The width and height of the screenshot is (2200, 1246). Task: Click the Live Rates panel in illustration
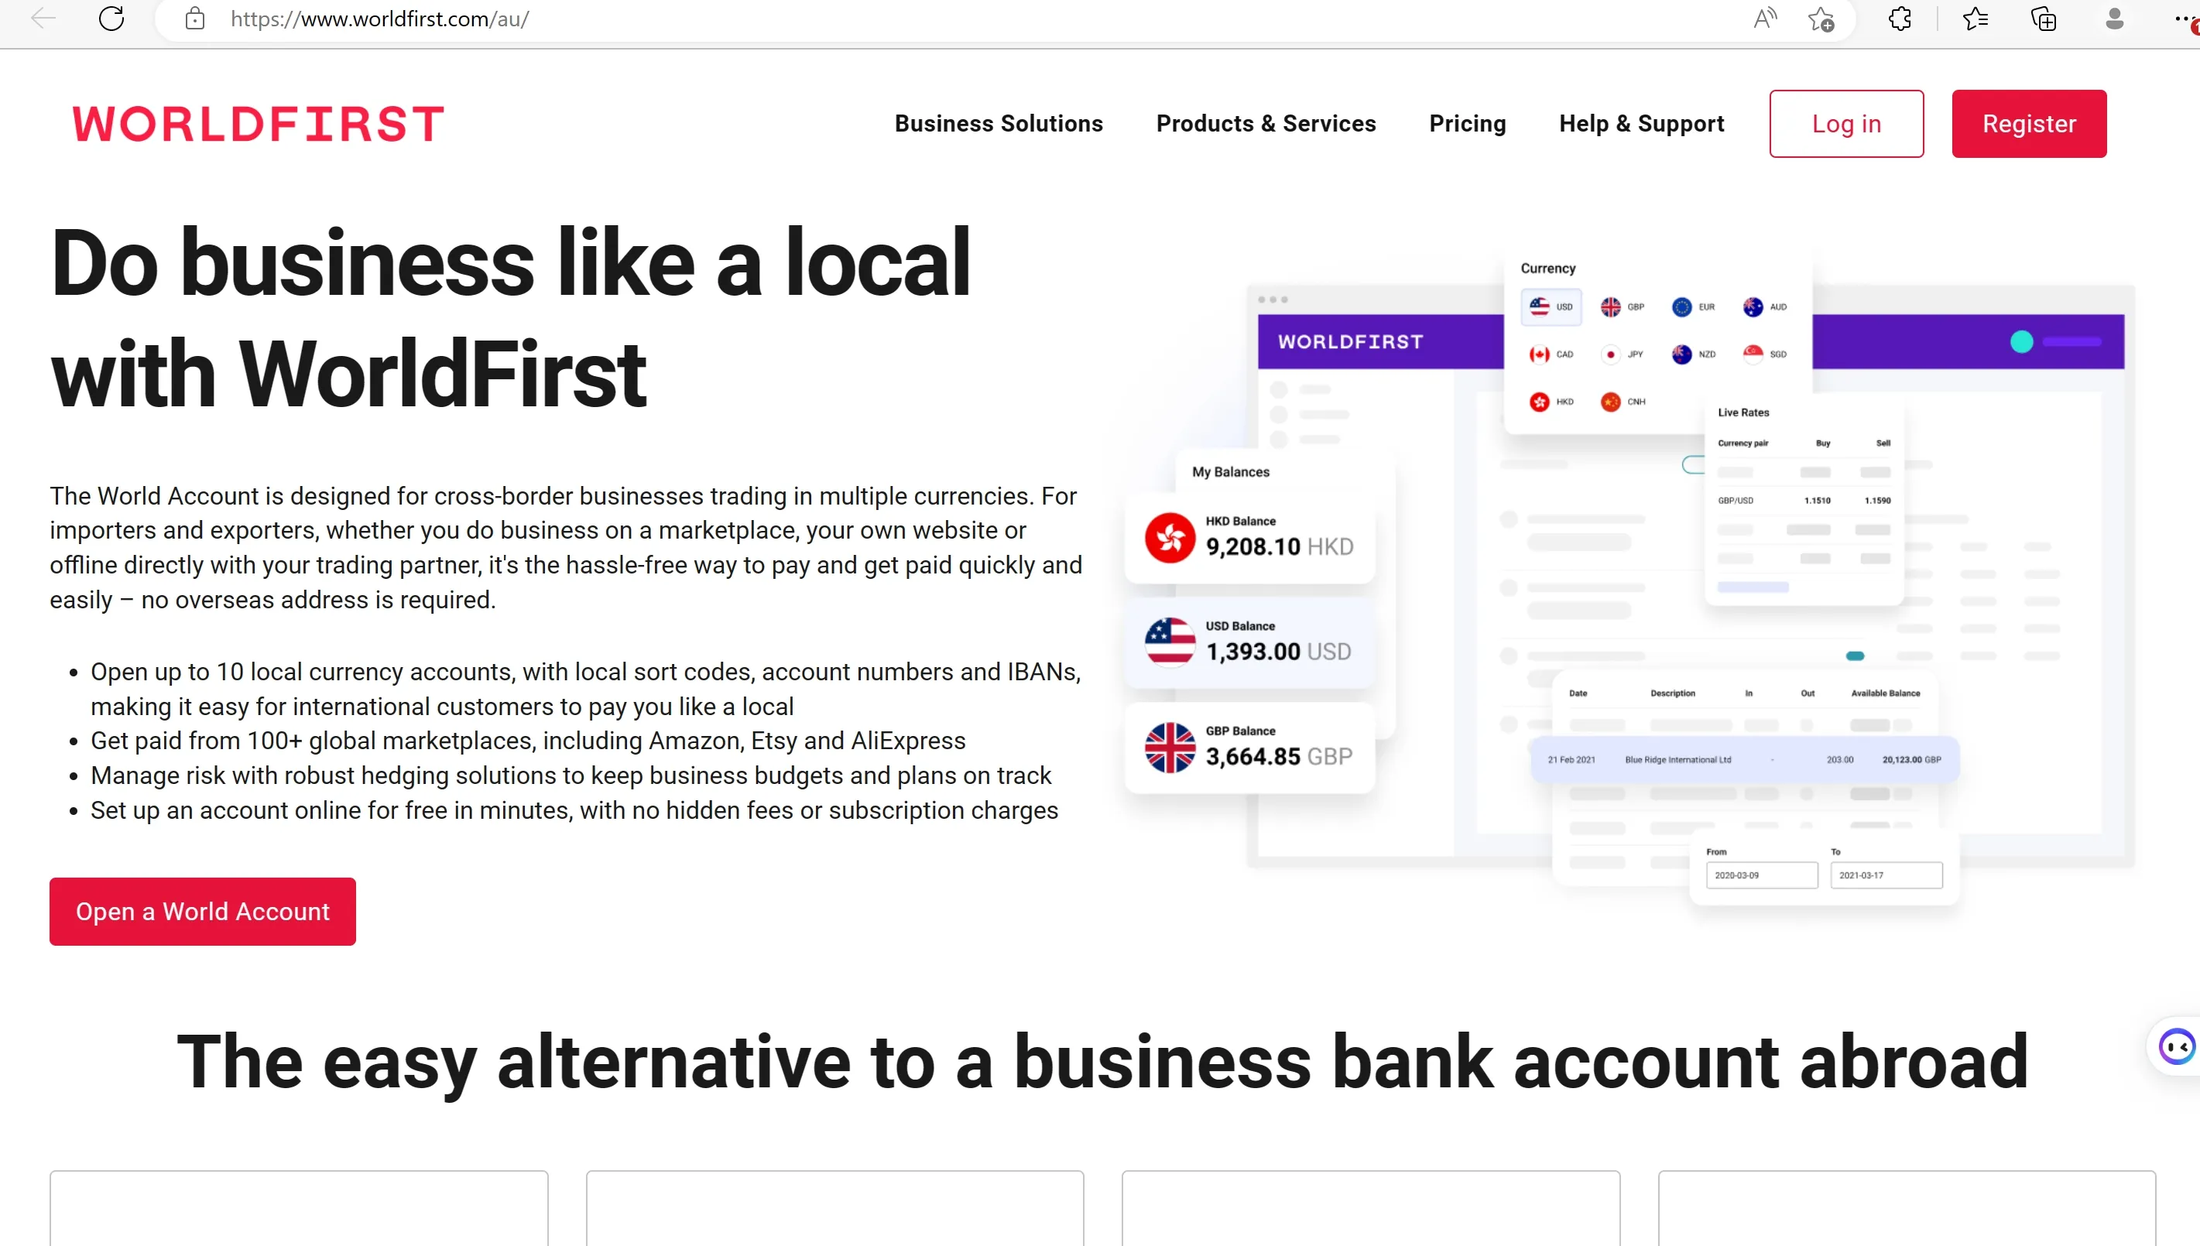(1804, 501)
